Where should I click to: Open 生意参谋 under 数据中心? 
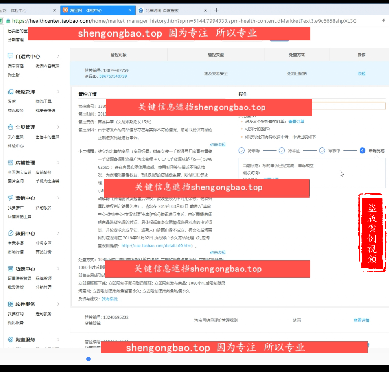[x=16, y=243]
